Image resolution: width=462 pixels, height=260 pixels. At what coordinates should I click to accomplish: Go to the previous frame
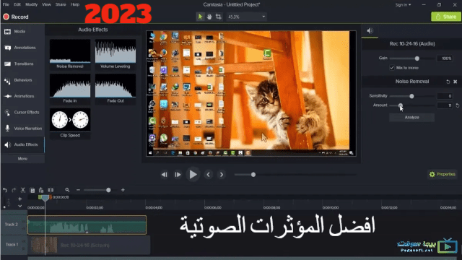click(164, 175)
